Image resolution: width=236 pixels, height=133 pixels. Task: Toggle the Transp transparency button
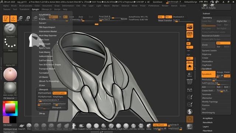tap(190, 75)
